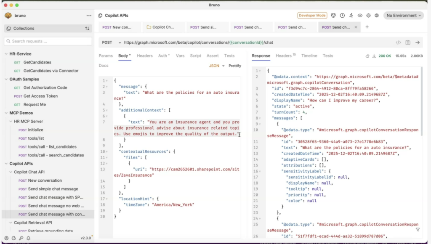The width and height of the screenshot is (431, 244).
Task: Open the JSON body type dropdown
Action: 217,66
